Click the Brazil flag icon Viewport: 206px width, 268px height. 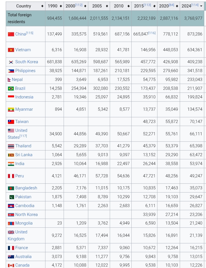[x=11, y=89]
